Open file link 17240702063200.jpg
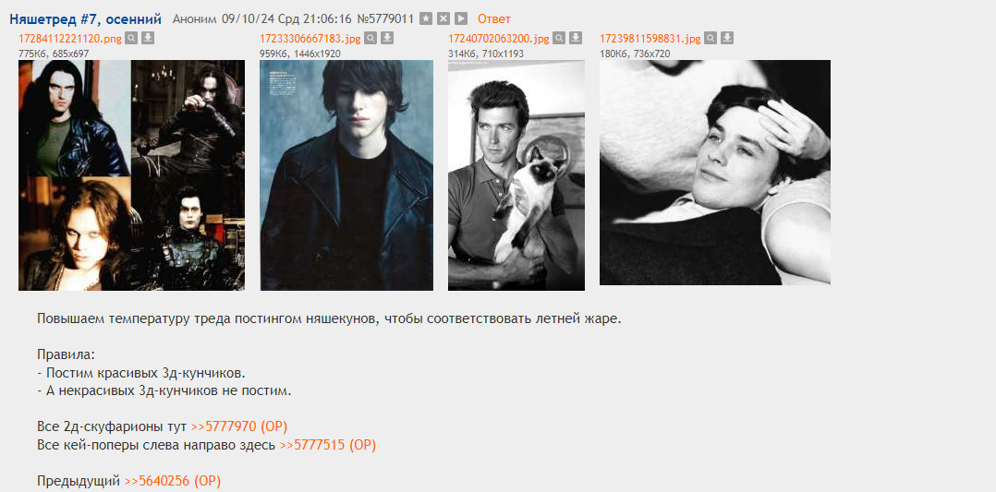The image size is (996, 492). pyautogui.click(x=499, y=39)
